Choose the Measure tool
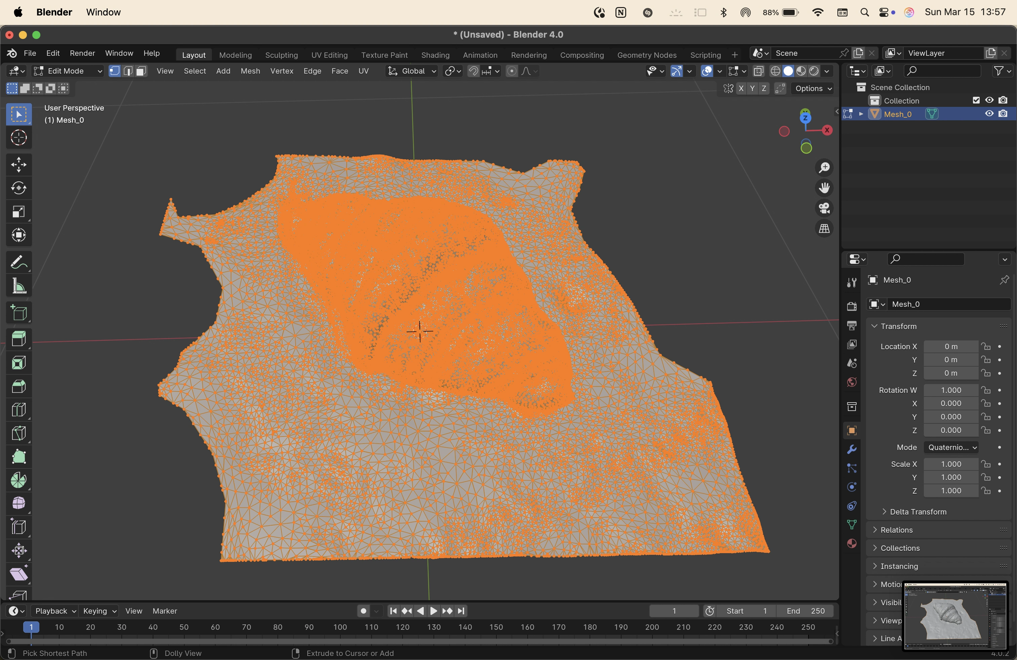 tap(18, 286)
